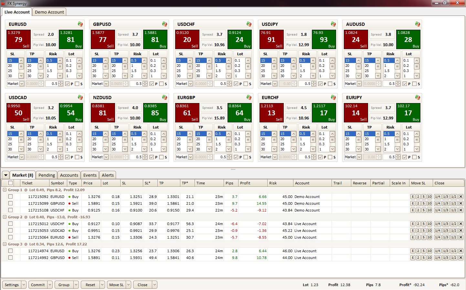The height and width of the screenshot is (290, 466).
Task: Switch to the Demo Account tab
Action: click(x=49, y=12)
